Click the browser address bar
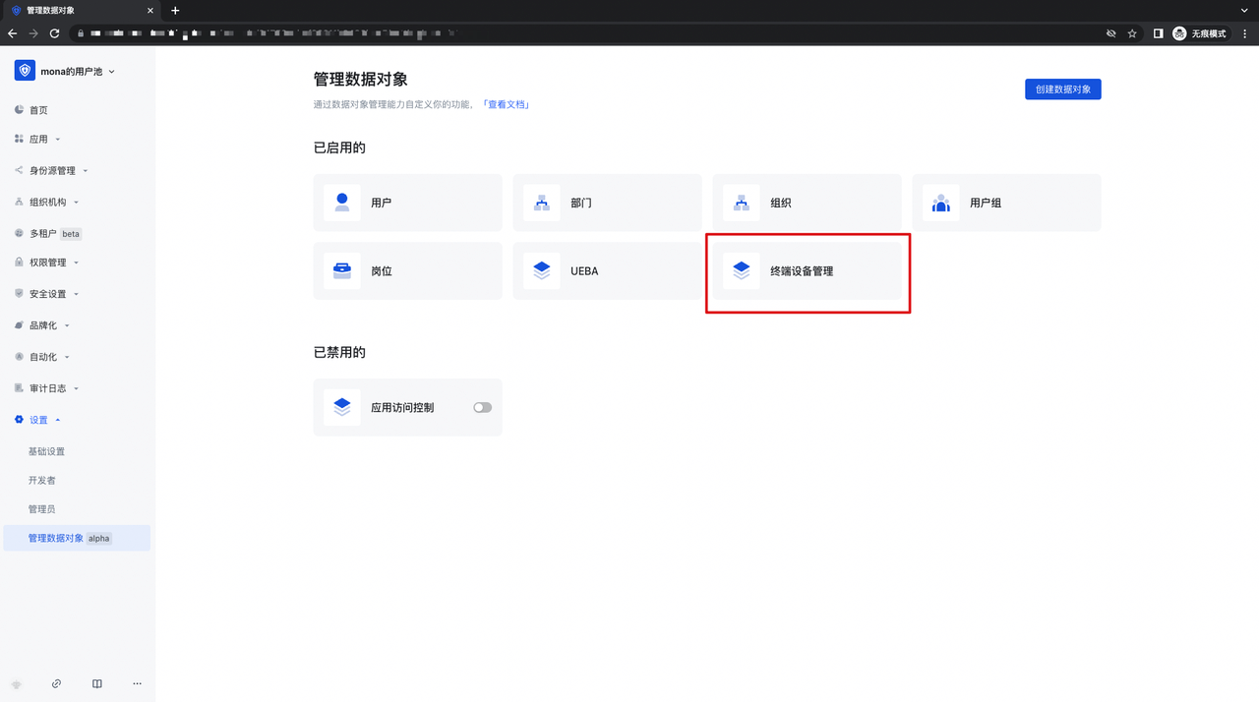1259x702 pixels. 590,33
